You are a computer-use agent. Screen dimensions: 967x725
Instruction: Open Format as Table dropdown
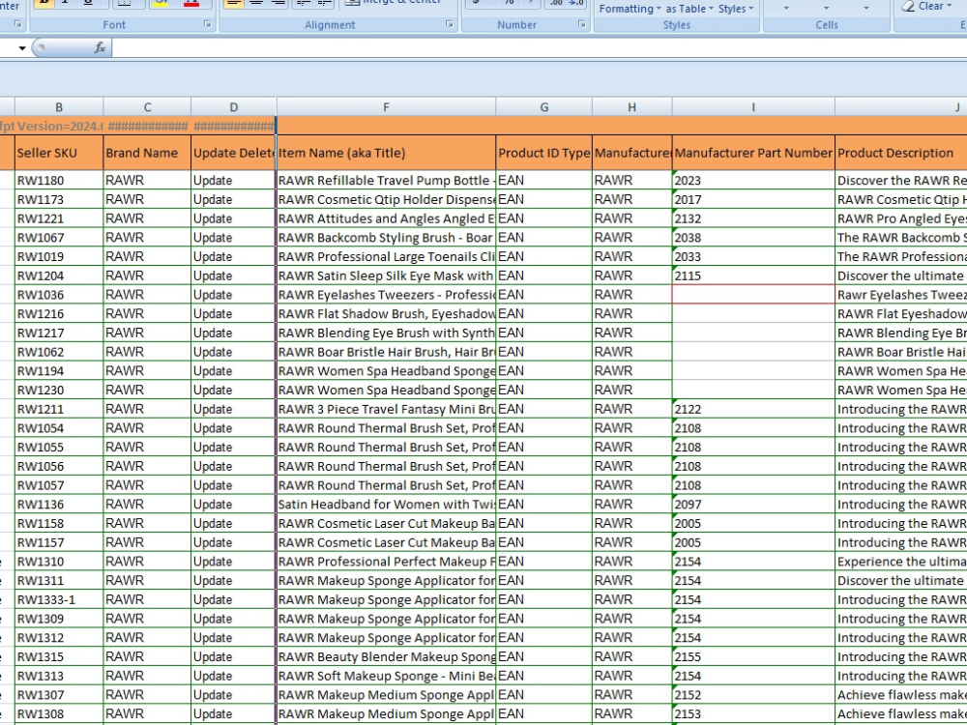(689, 9)
